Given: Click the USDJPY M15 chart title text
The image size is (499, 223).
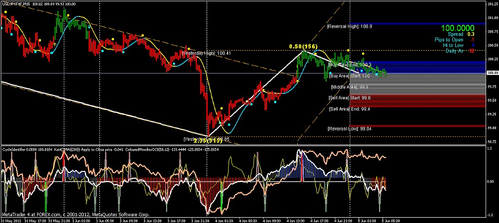Looking at the screenshot, I should pyautogui.click(x=15, y=3).
